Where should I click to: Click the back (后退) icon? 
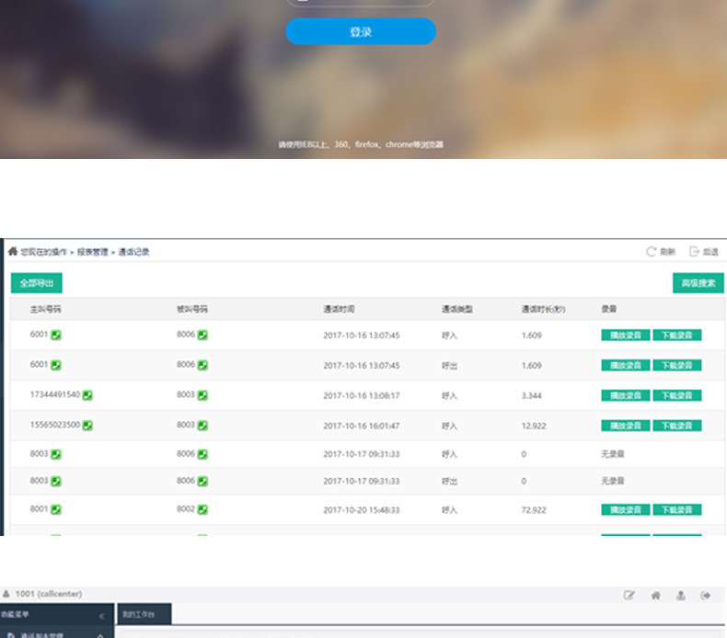(695, 251)
